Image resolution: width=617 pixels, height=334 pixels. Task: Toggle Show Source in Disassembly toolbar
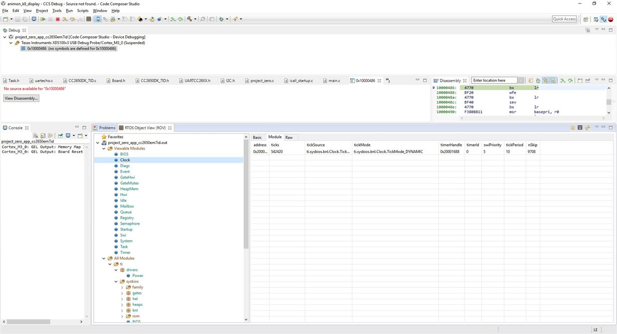(x=553, y=81)
